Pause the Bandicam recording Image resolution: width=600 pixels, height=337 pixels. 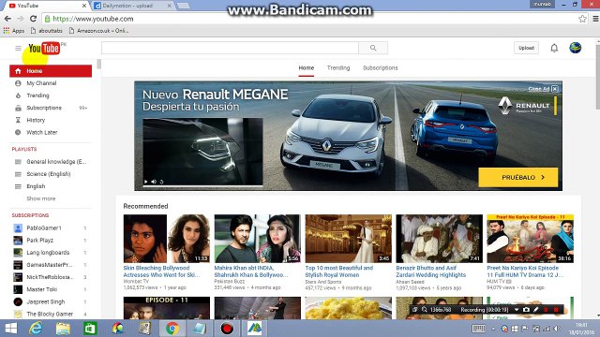point(546,310)
